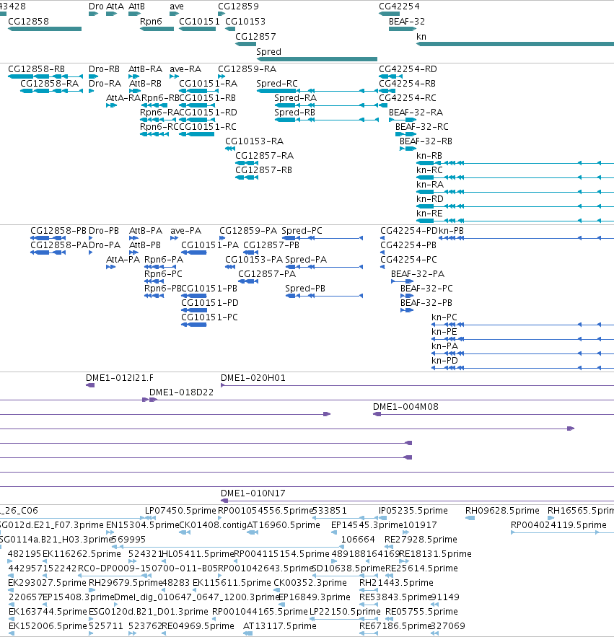Click the CG12859 gene label

tap(238, 6)
